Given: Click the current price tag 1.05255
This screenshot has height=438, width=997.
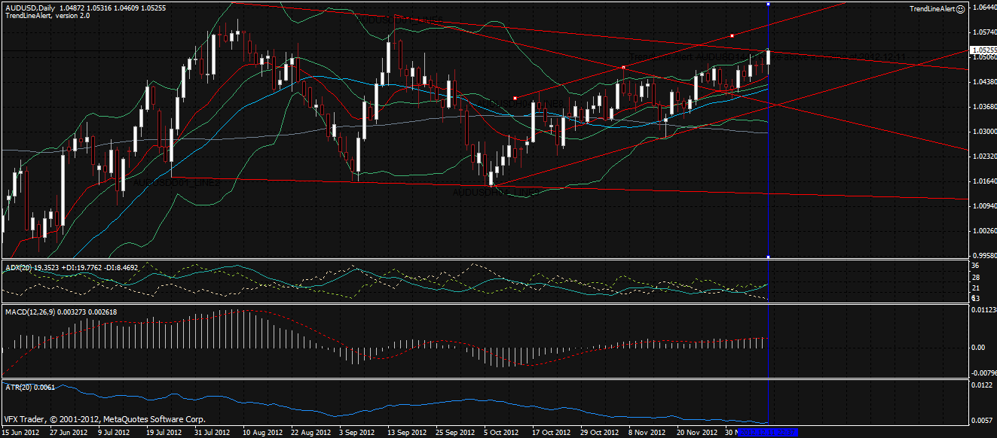Looking at the screenshot, I should tap(983, 50).
